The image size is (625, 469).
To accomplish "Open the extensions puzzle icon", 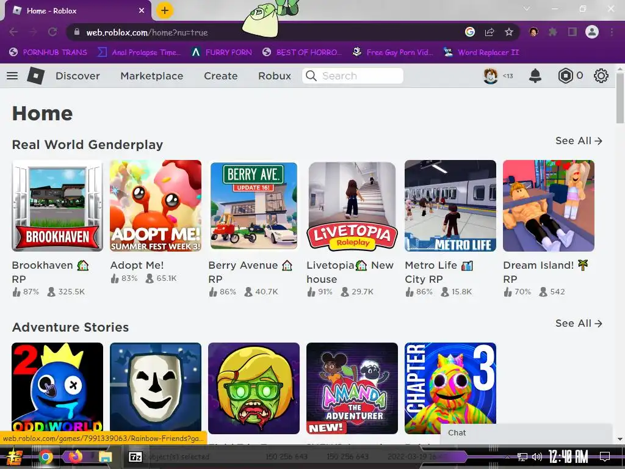I will point(552,32).
